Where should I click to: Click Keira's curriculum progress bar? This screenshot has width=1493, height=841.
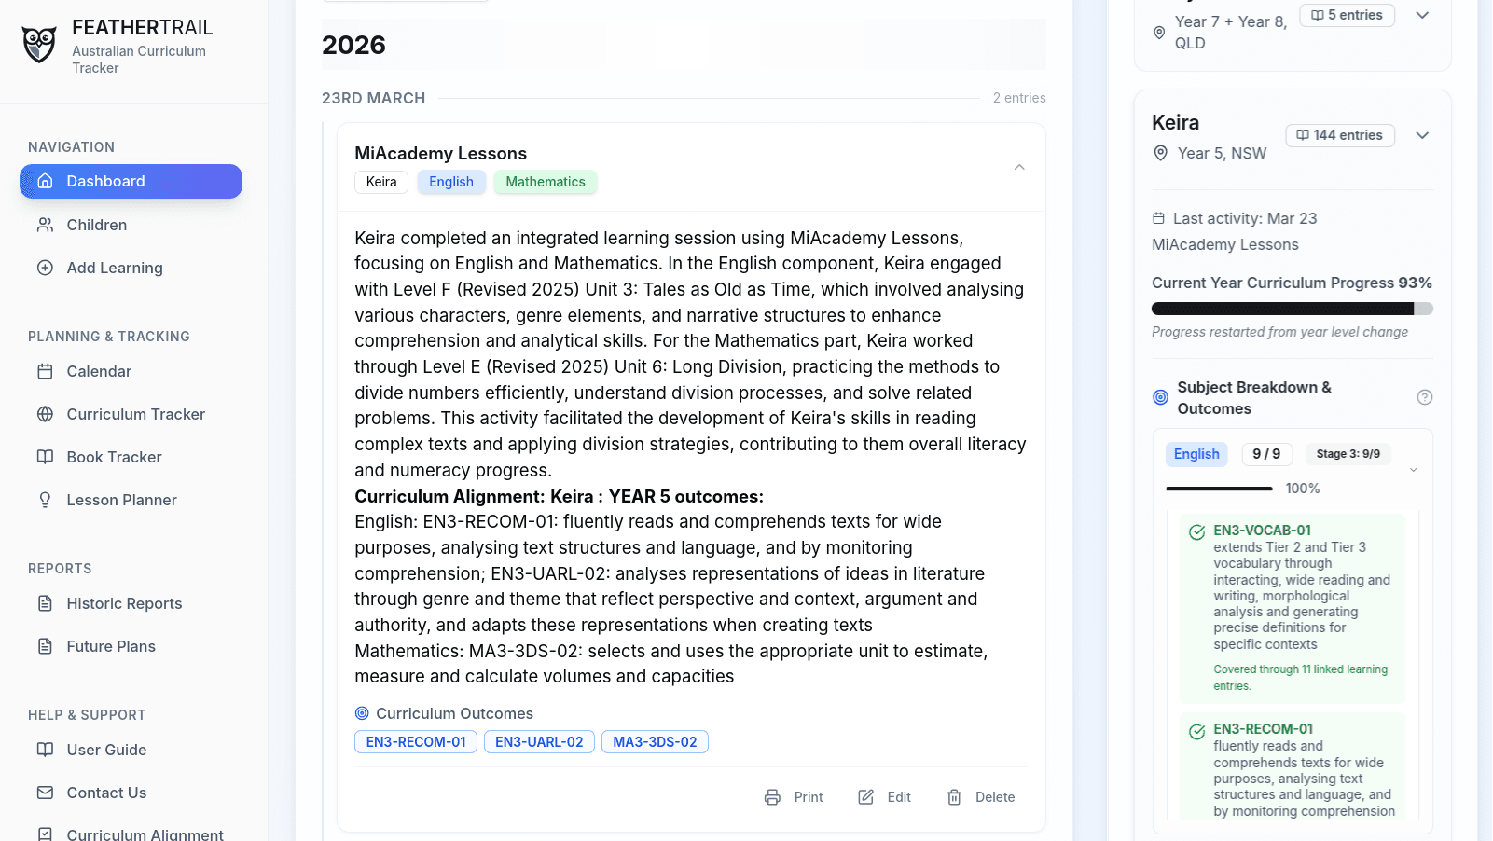click(x=1292, y=309)
